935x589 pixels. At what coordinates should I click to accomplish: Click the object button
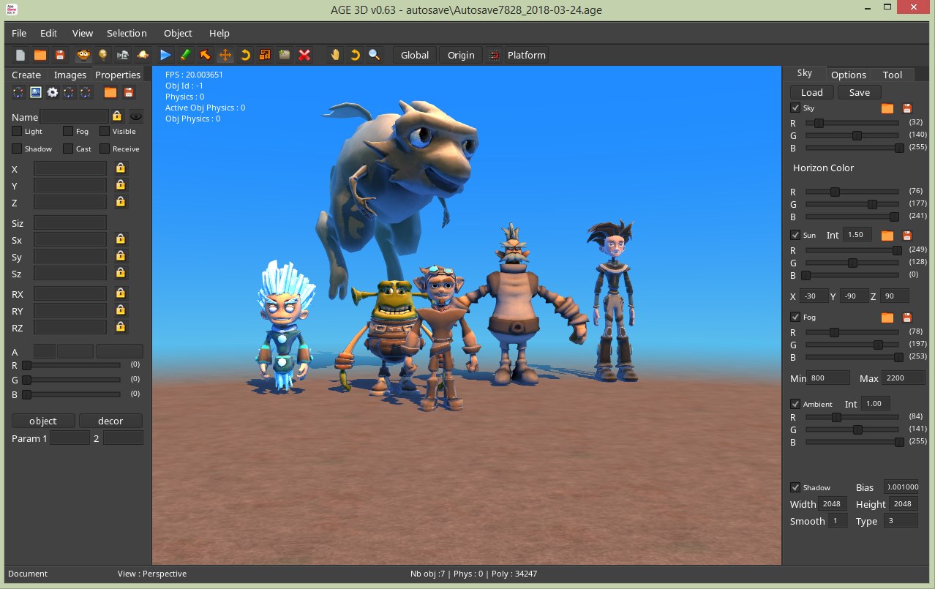pyautogui.click(x=43, y=421)
